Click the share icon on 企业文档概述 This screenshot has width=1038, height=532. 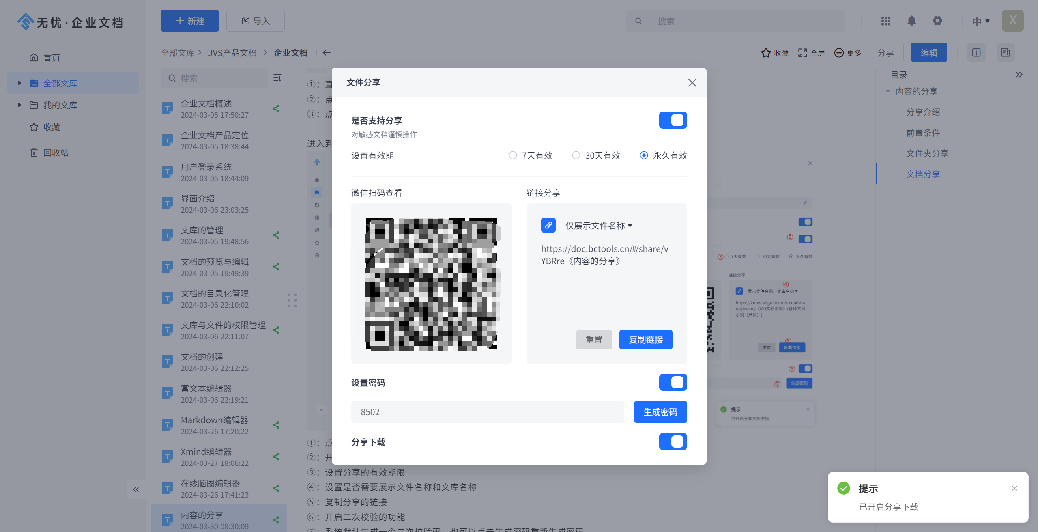point(276,108)
